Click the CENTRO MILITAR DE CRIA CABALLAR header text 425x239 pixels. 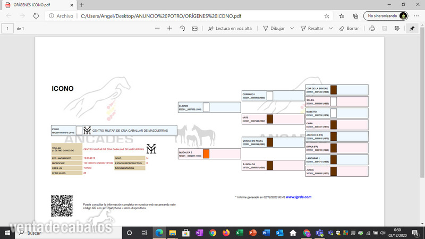[x=130, y=131]
